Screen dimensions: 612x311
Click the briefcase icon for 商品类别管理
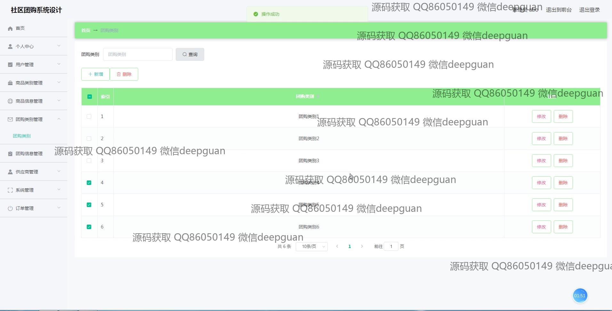(x=10, y=83)
